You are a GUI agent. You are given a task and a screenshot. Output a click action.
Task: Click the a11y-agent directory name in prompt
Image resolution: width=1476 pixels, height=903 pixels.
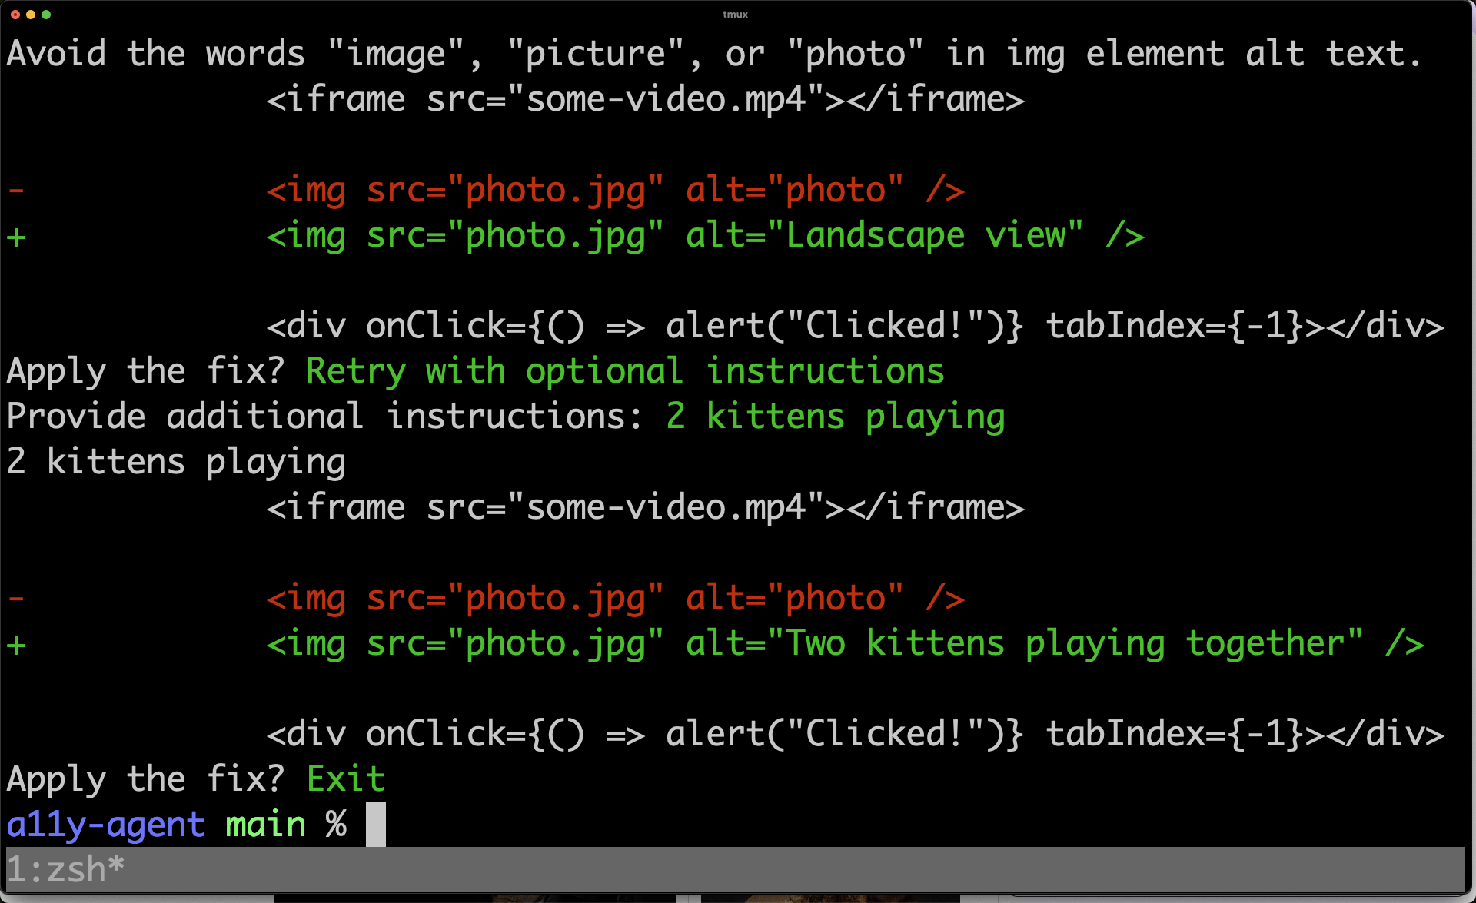[105, 824]
